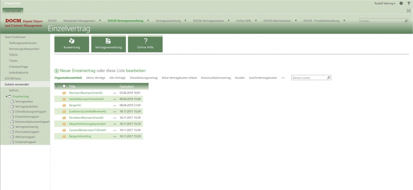
Task: Open the Telefongesprächsnotiz sidebar link
Action: 23,43
